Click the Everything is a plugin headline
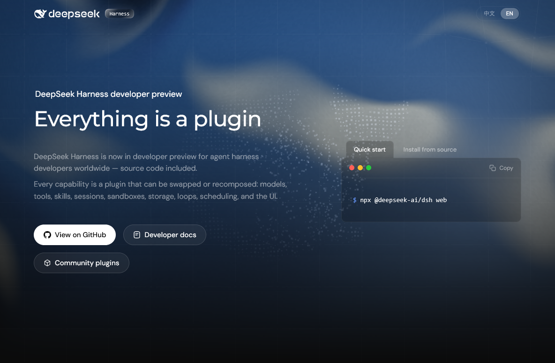Viewport: 555px width, 363px height. coord(148,119)
